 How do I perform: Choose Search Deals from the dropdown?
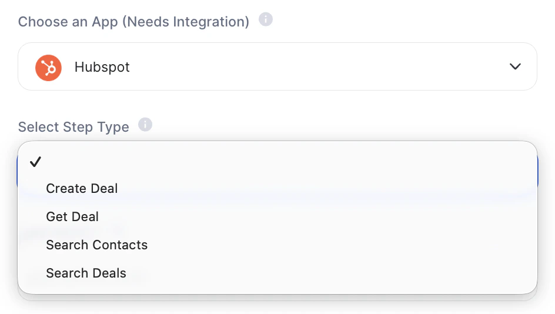(86, 273)
